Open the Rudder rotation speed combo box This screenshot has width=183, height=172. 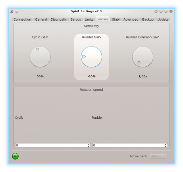(130, 145)
